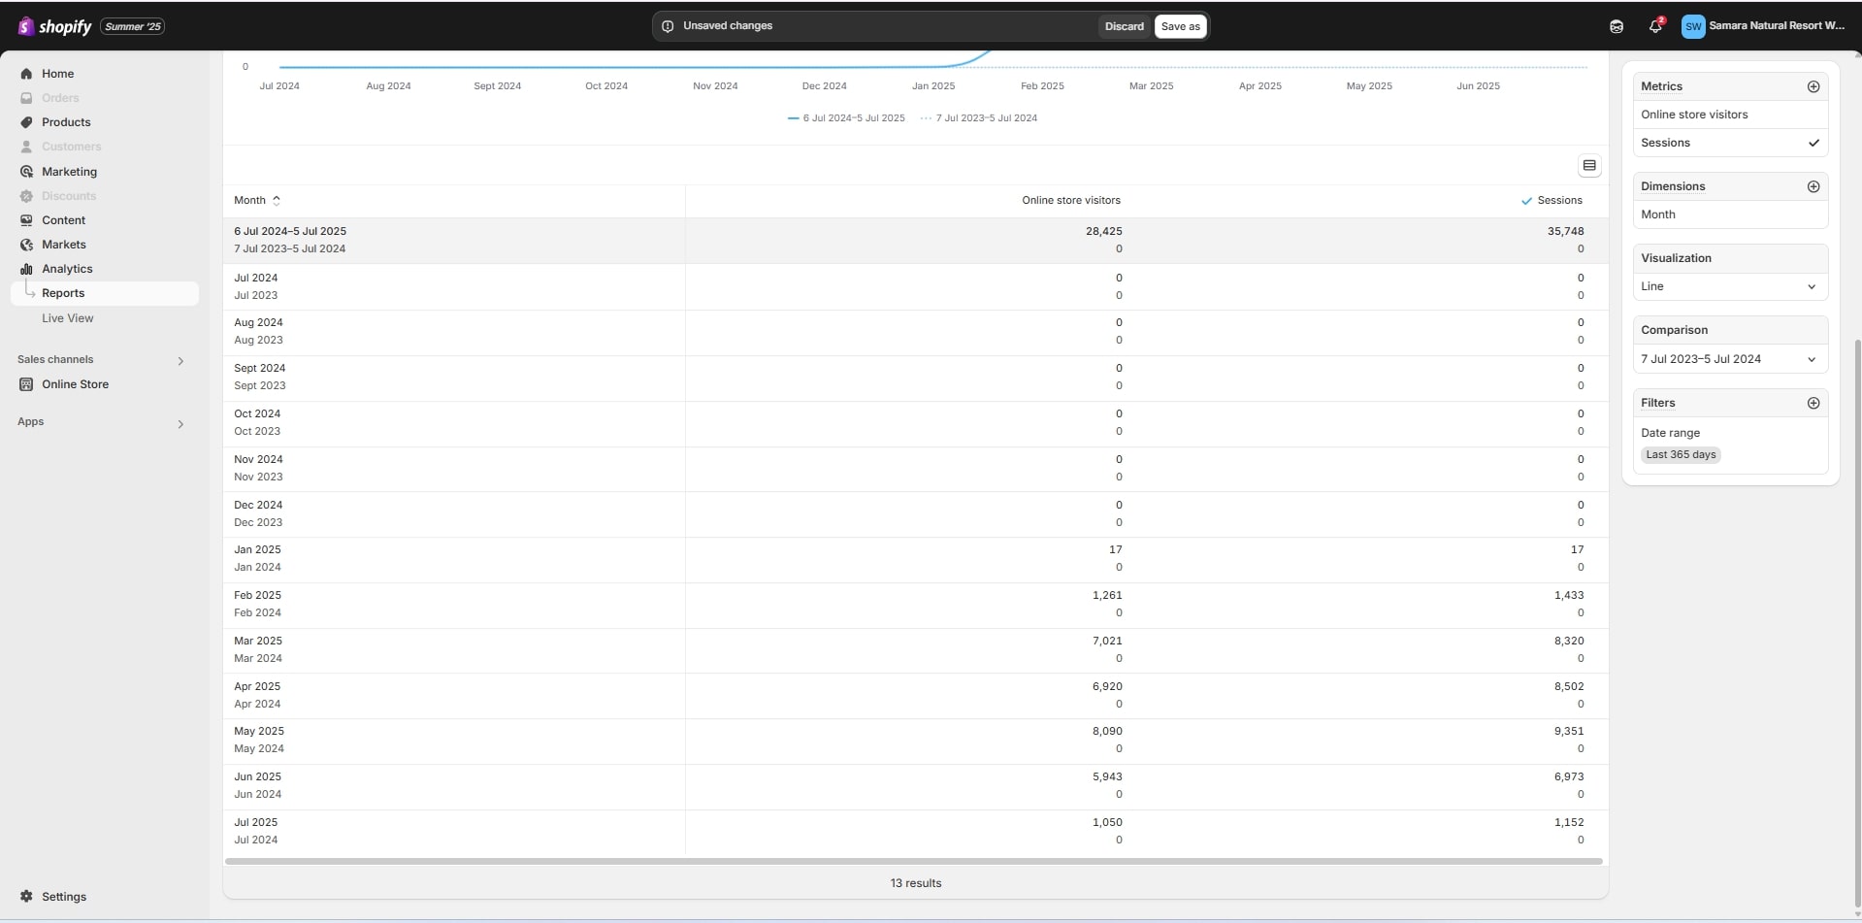This screenshot has width=1862, height=923.
Task: Click the total sessions value 35,748
Action: 1565,232
